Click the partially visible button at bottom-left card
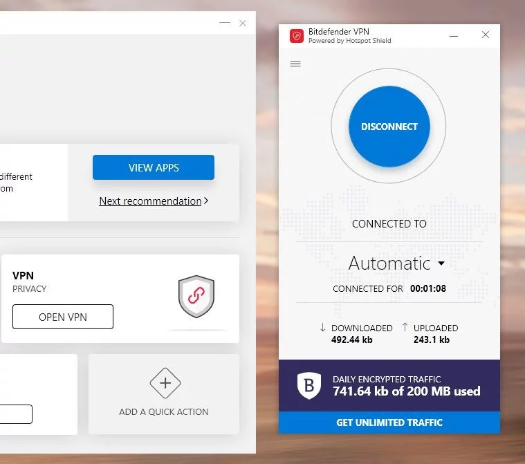Image resolution: width=525 pixels, height=464 pixels. point(16,414)
